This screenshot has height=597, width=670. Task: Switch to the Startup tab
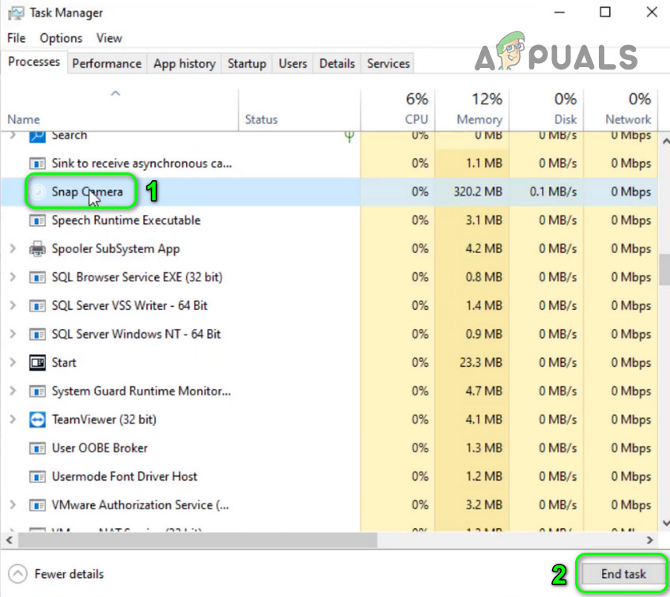point(247,63)
